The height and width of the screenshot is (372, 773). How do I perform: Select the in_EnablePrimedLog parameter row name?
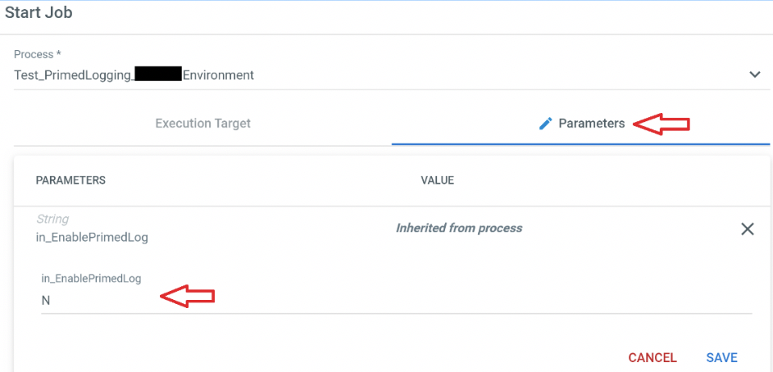coord(92,238)
